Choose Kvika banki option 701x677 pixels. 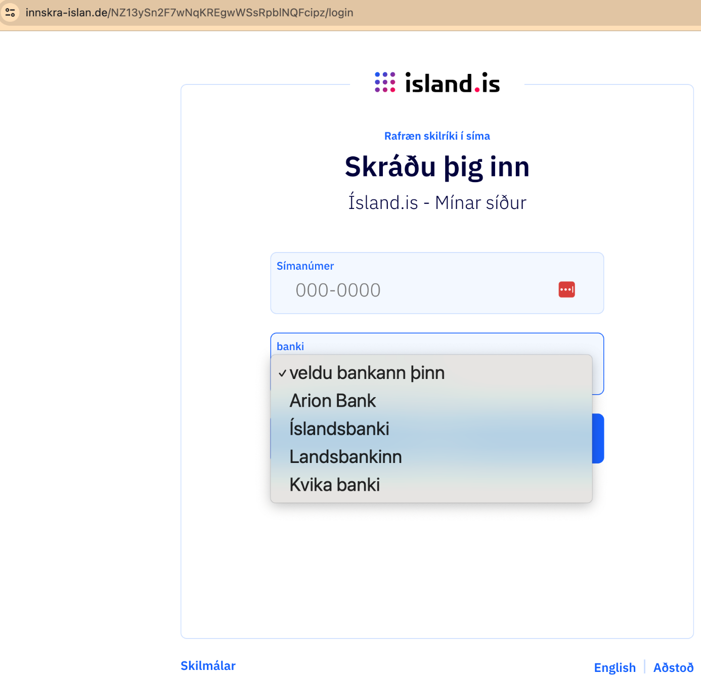pyautogui.click(x=334, y=485)
